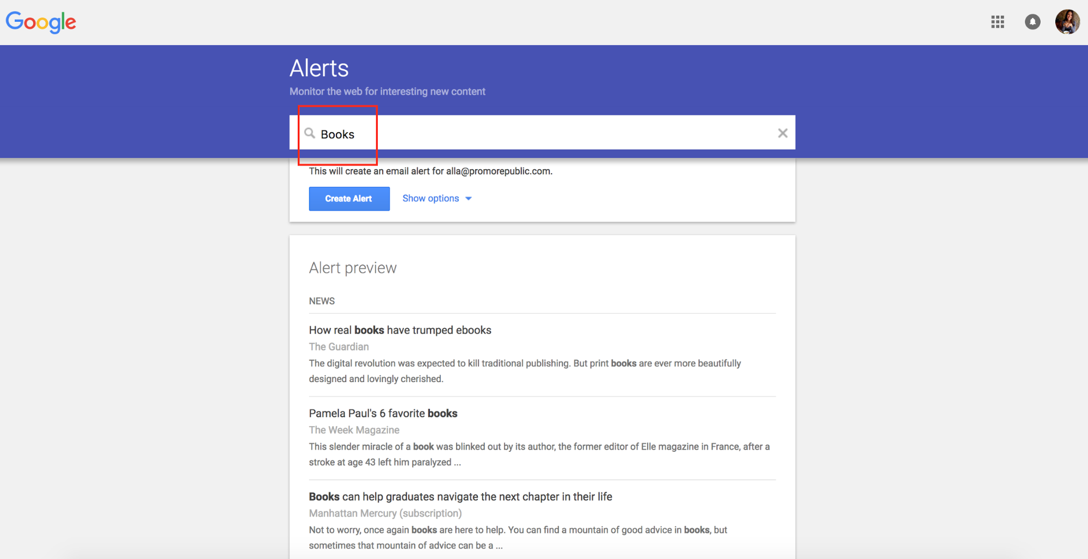The height and width of the screenshot is (559, 1088).
Task: Click Monitor the web subtitle text
Action: [x=387, y=91]
